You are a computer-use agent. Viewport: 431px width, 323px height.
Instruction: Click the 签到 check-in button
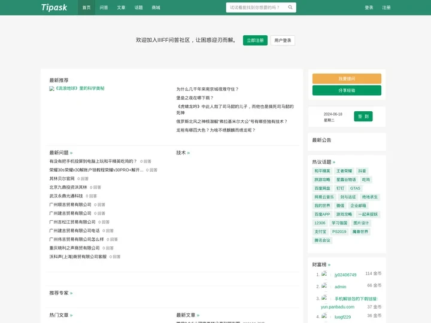tap(363, 116)
